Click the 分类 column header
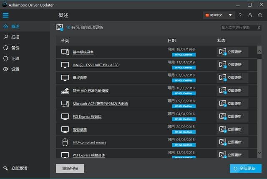The height and width of the screenshot is (179, 267). pos(65,40)
